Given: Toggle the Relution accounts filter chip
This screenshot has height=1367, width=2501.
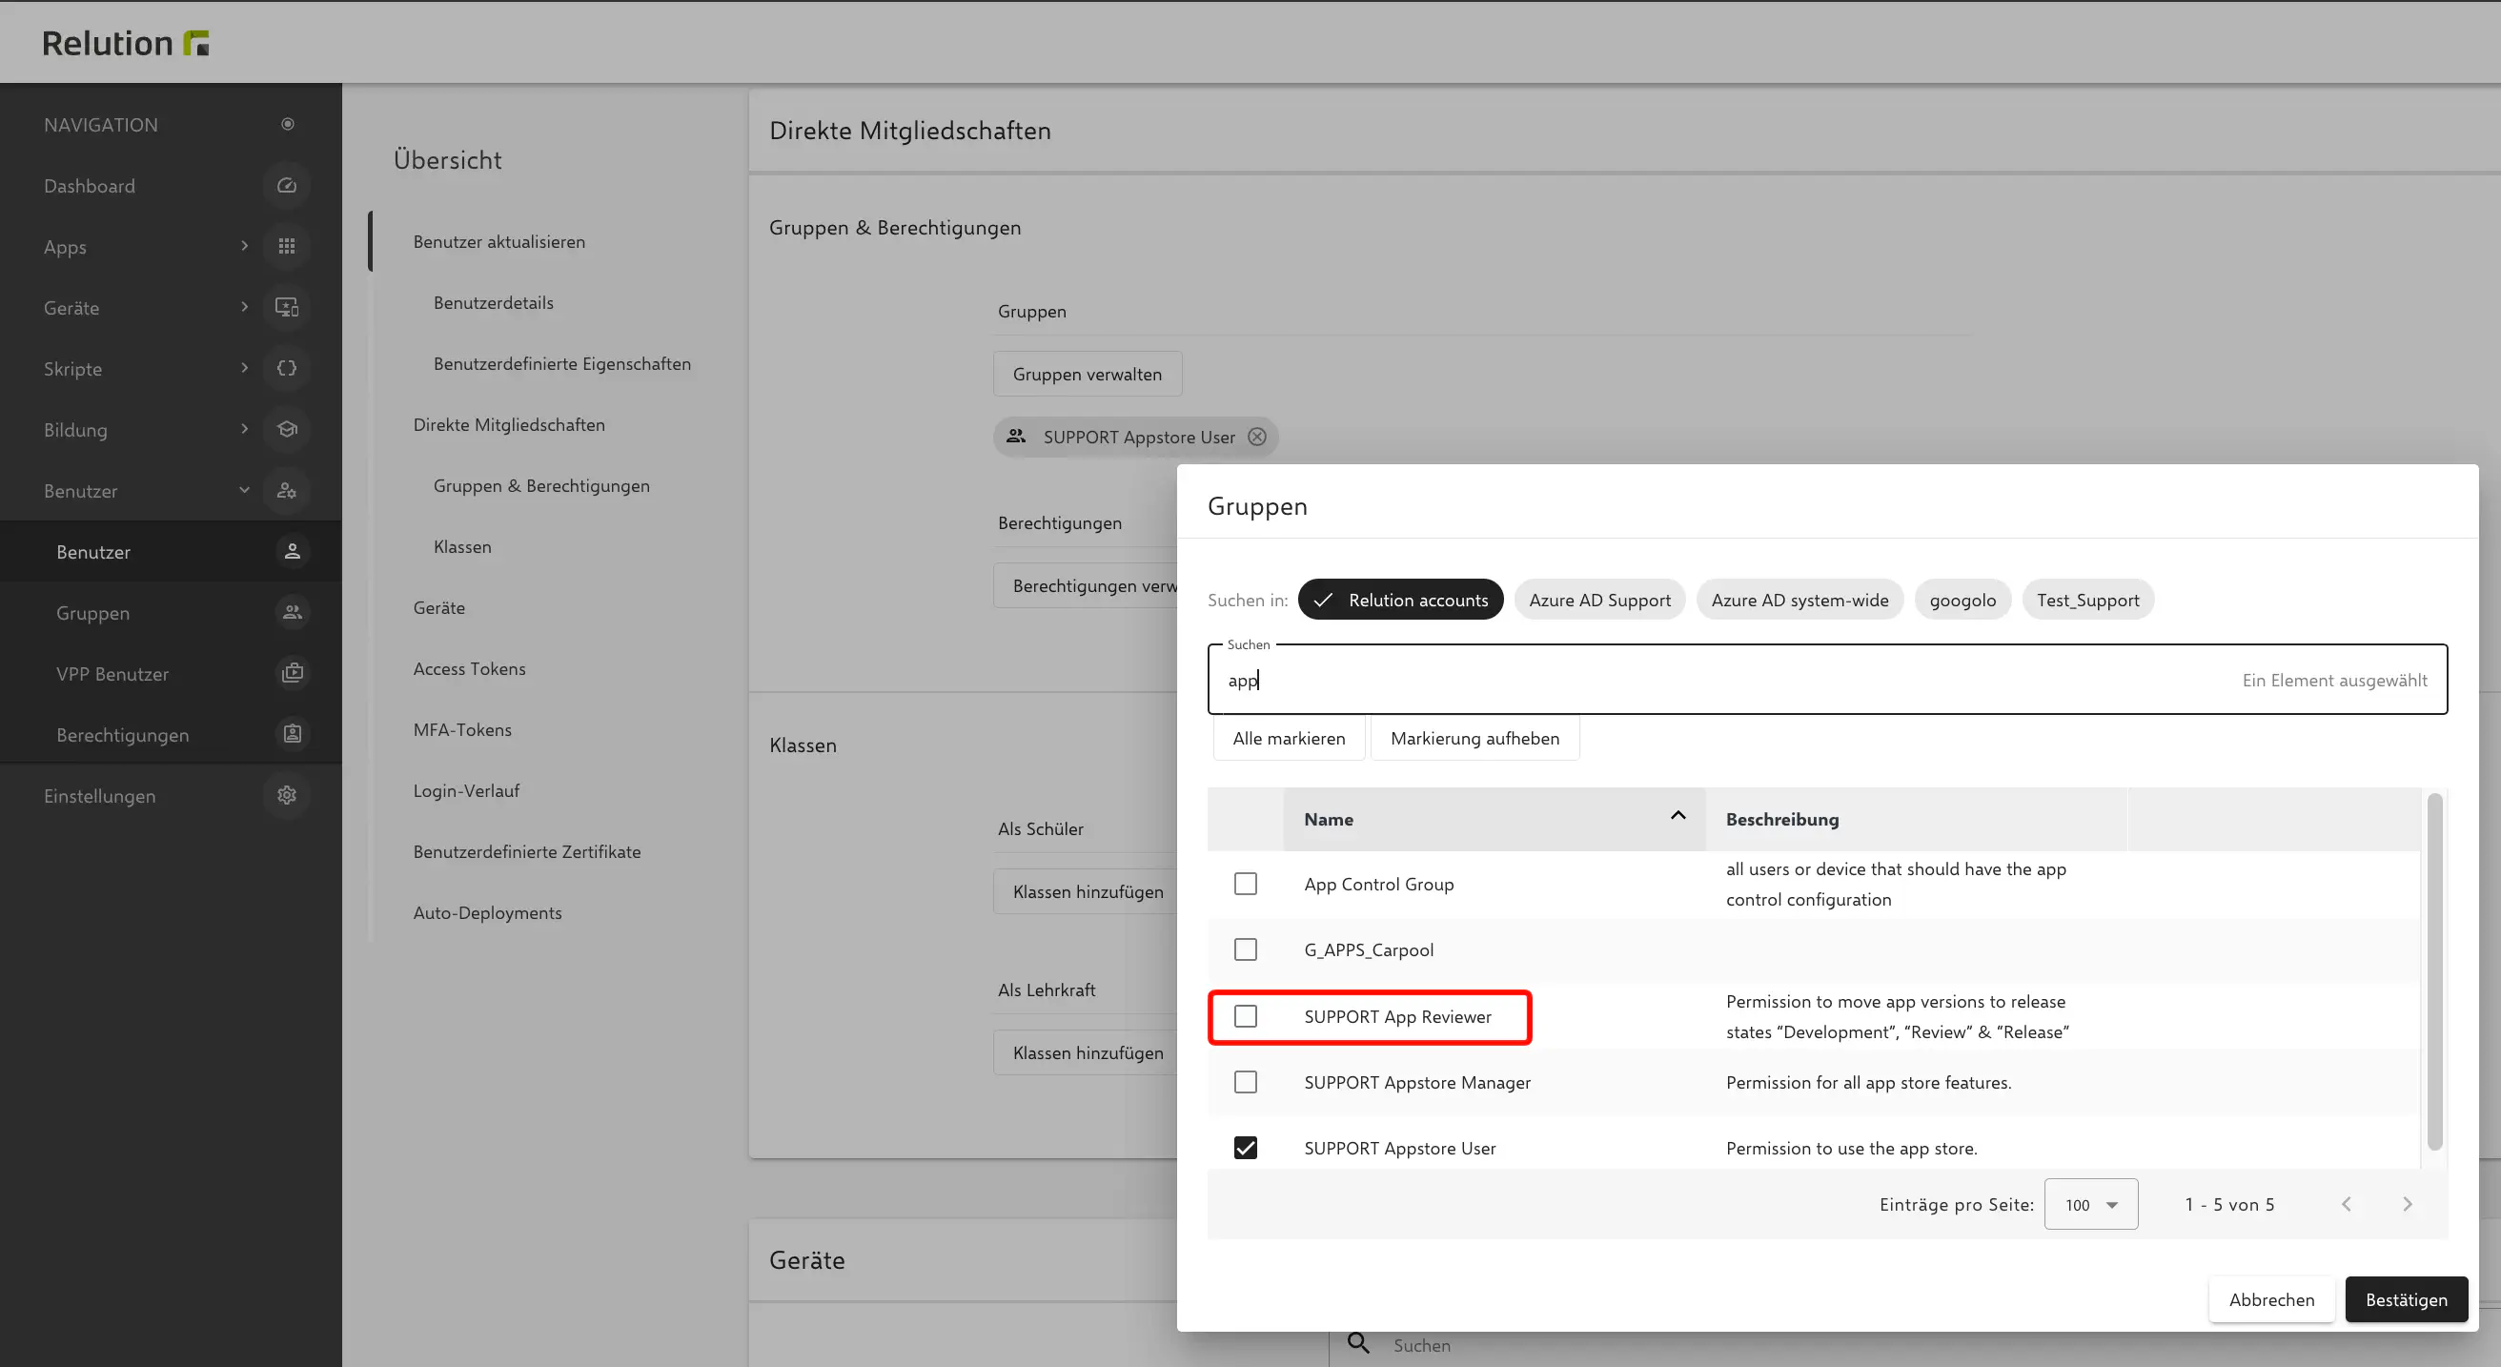Looking at the screenshot, I should [1400, 600].
